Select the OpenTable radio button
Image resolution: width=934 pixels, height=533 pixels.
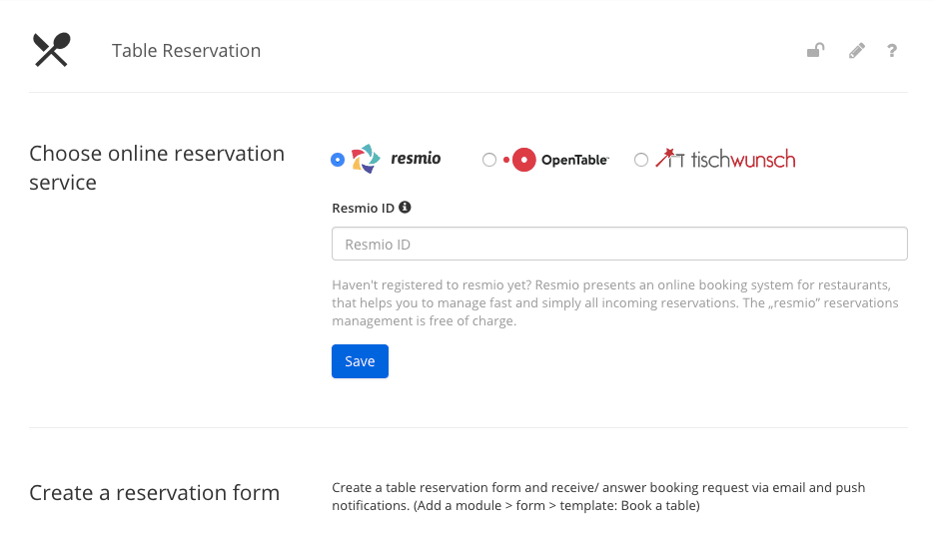tap(489, 160)
